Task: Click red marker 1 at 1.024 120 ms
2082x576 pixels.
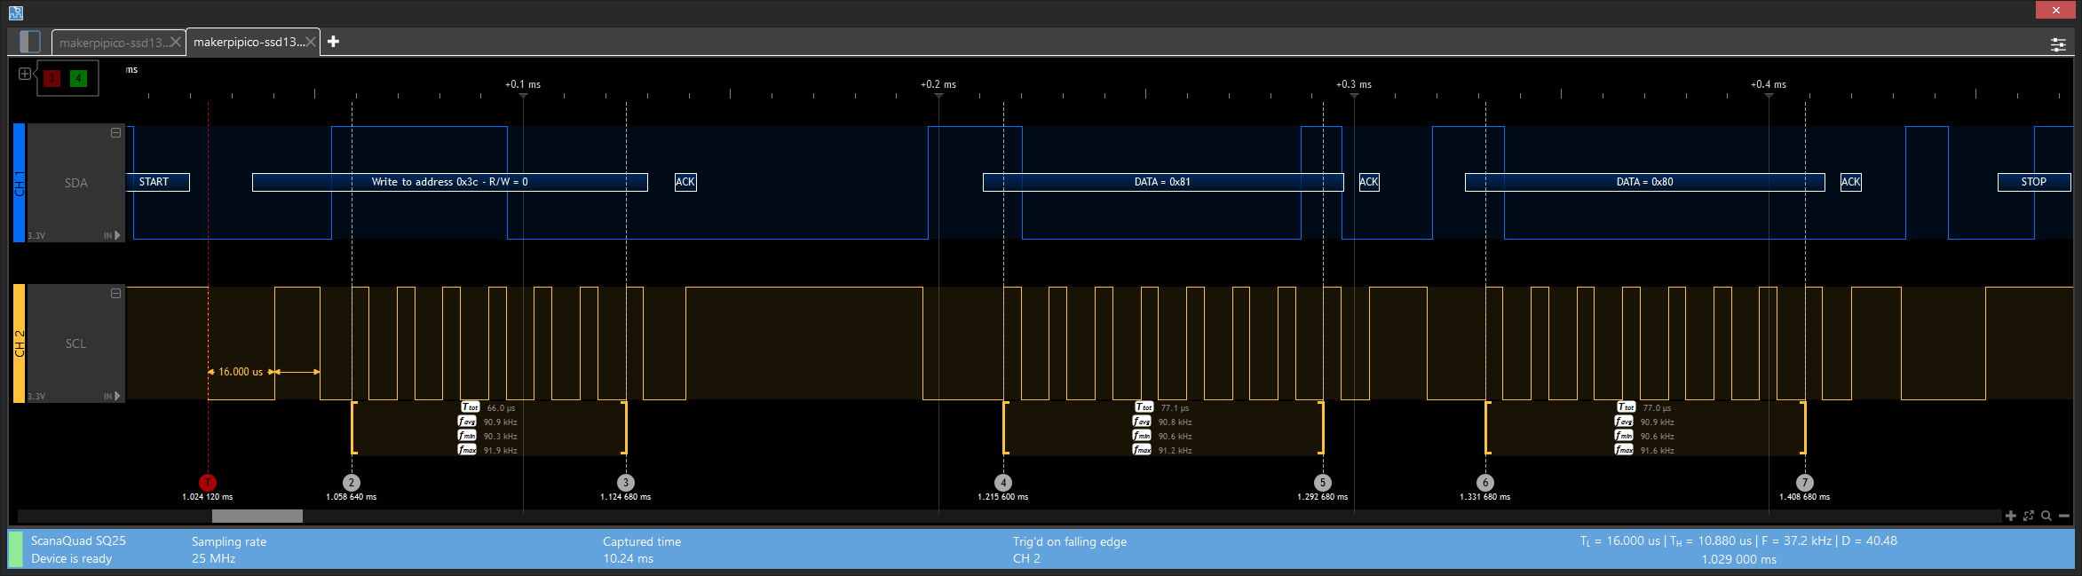Action: coord(208,483)
